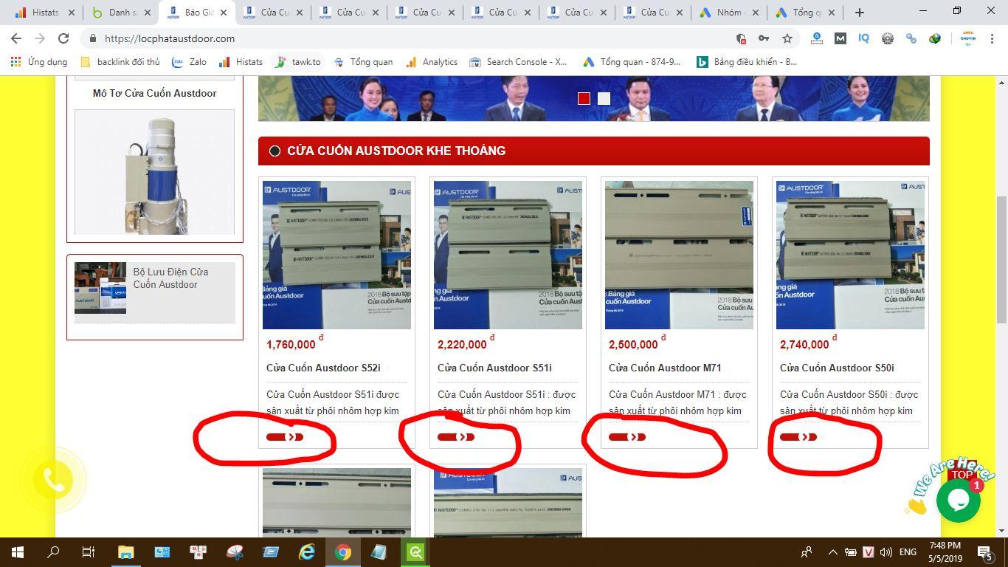
Task: Show hidden system tray icons
Action: (832, 552)
